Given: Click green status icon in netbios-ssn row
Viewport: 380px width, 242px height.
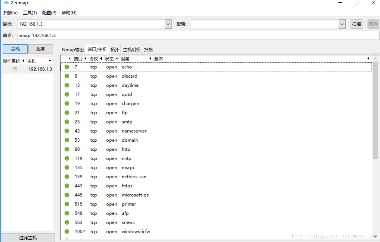Looking at the screenshot, I should [67, 176].
